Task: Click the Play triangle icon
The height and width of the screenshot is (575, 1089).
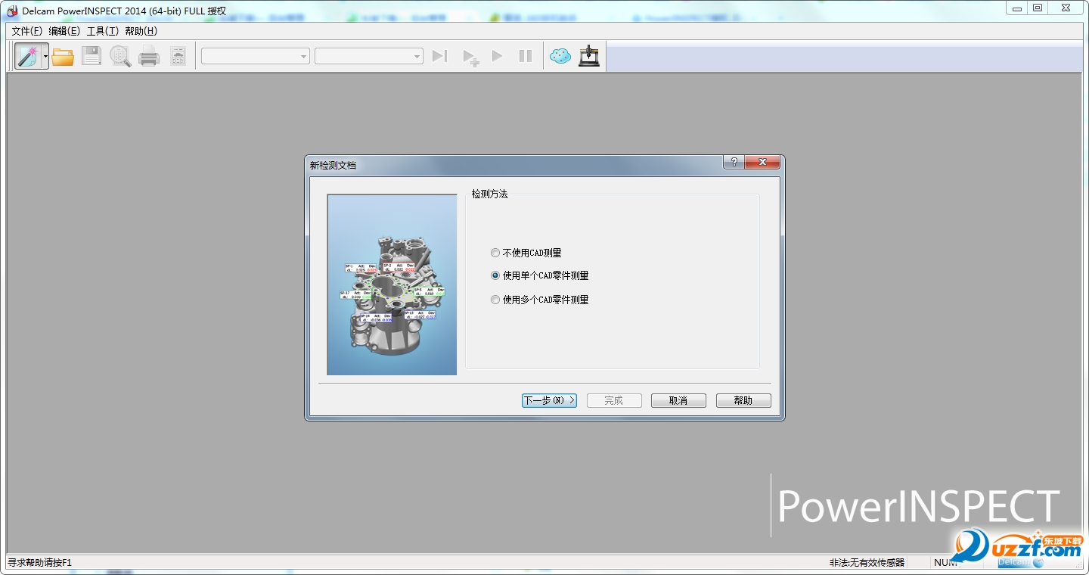Action: click(497, 56)
